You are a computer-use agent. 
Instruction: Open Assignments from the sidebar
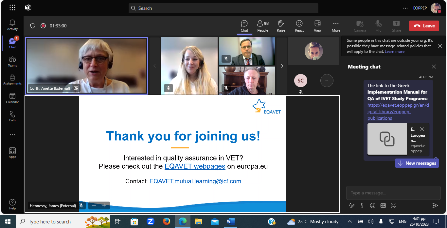point(12,80)
